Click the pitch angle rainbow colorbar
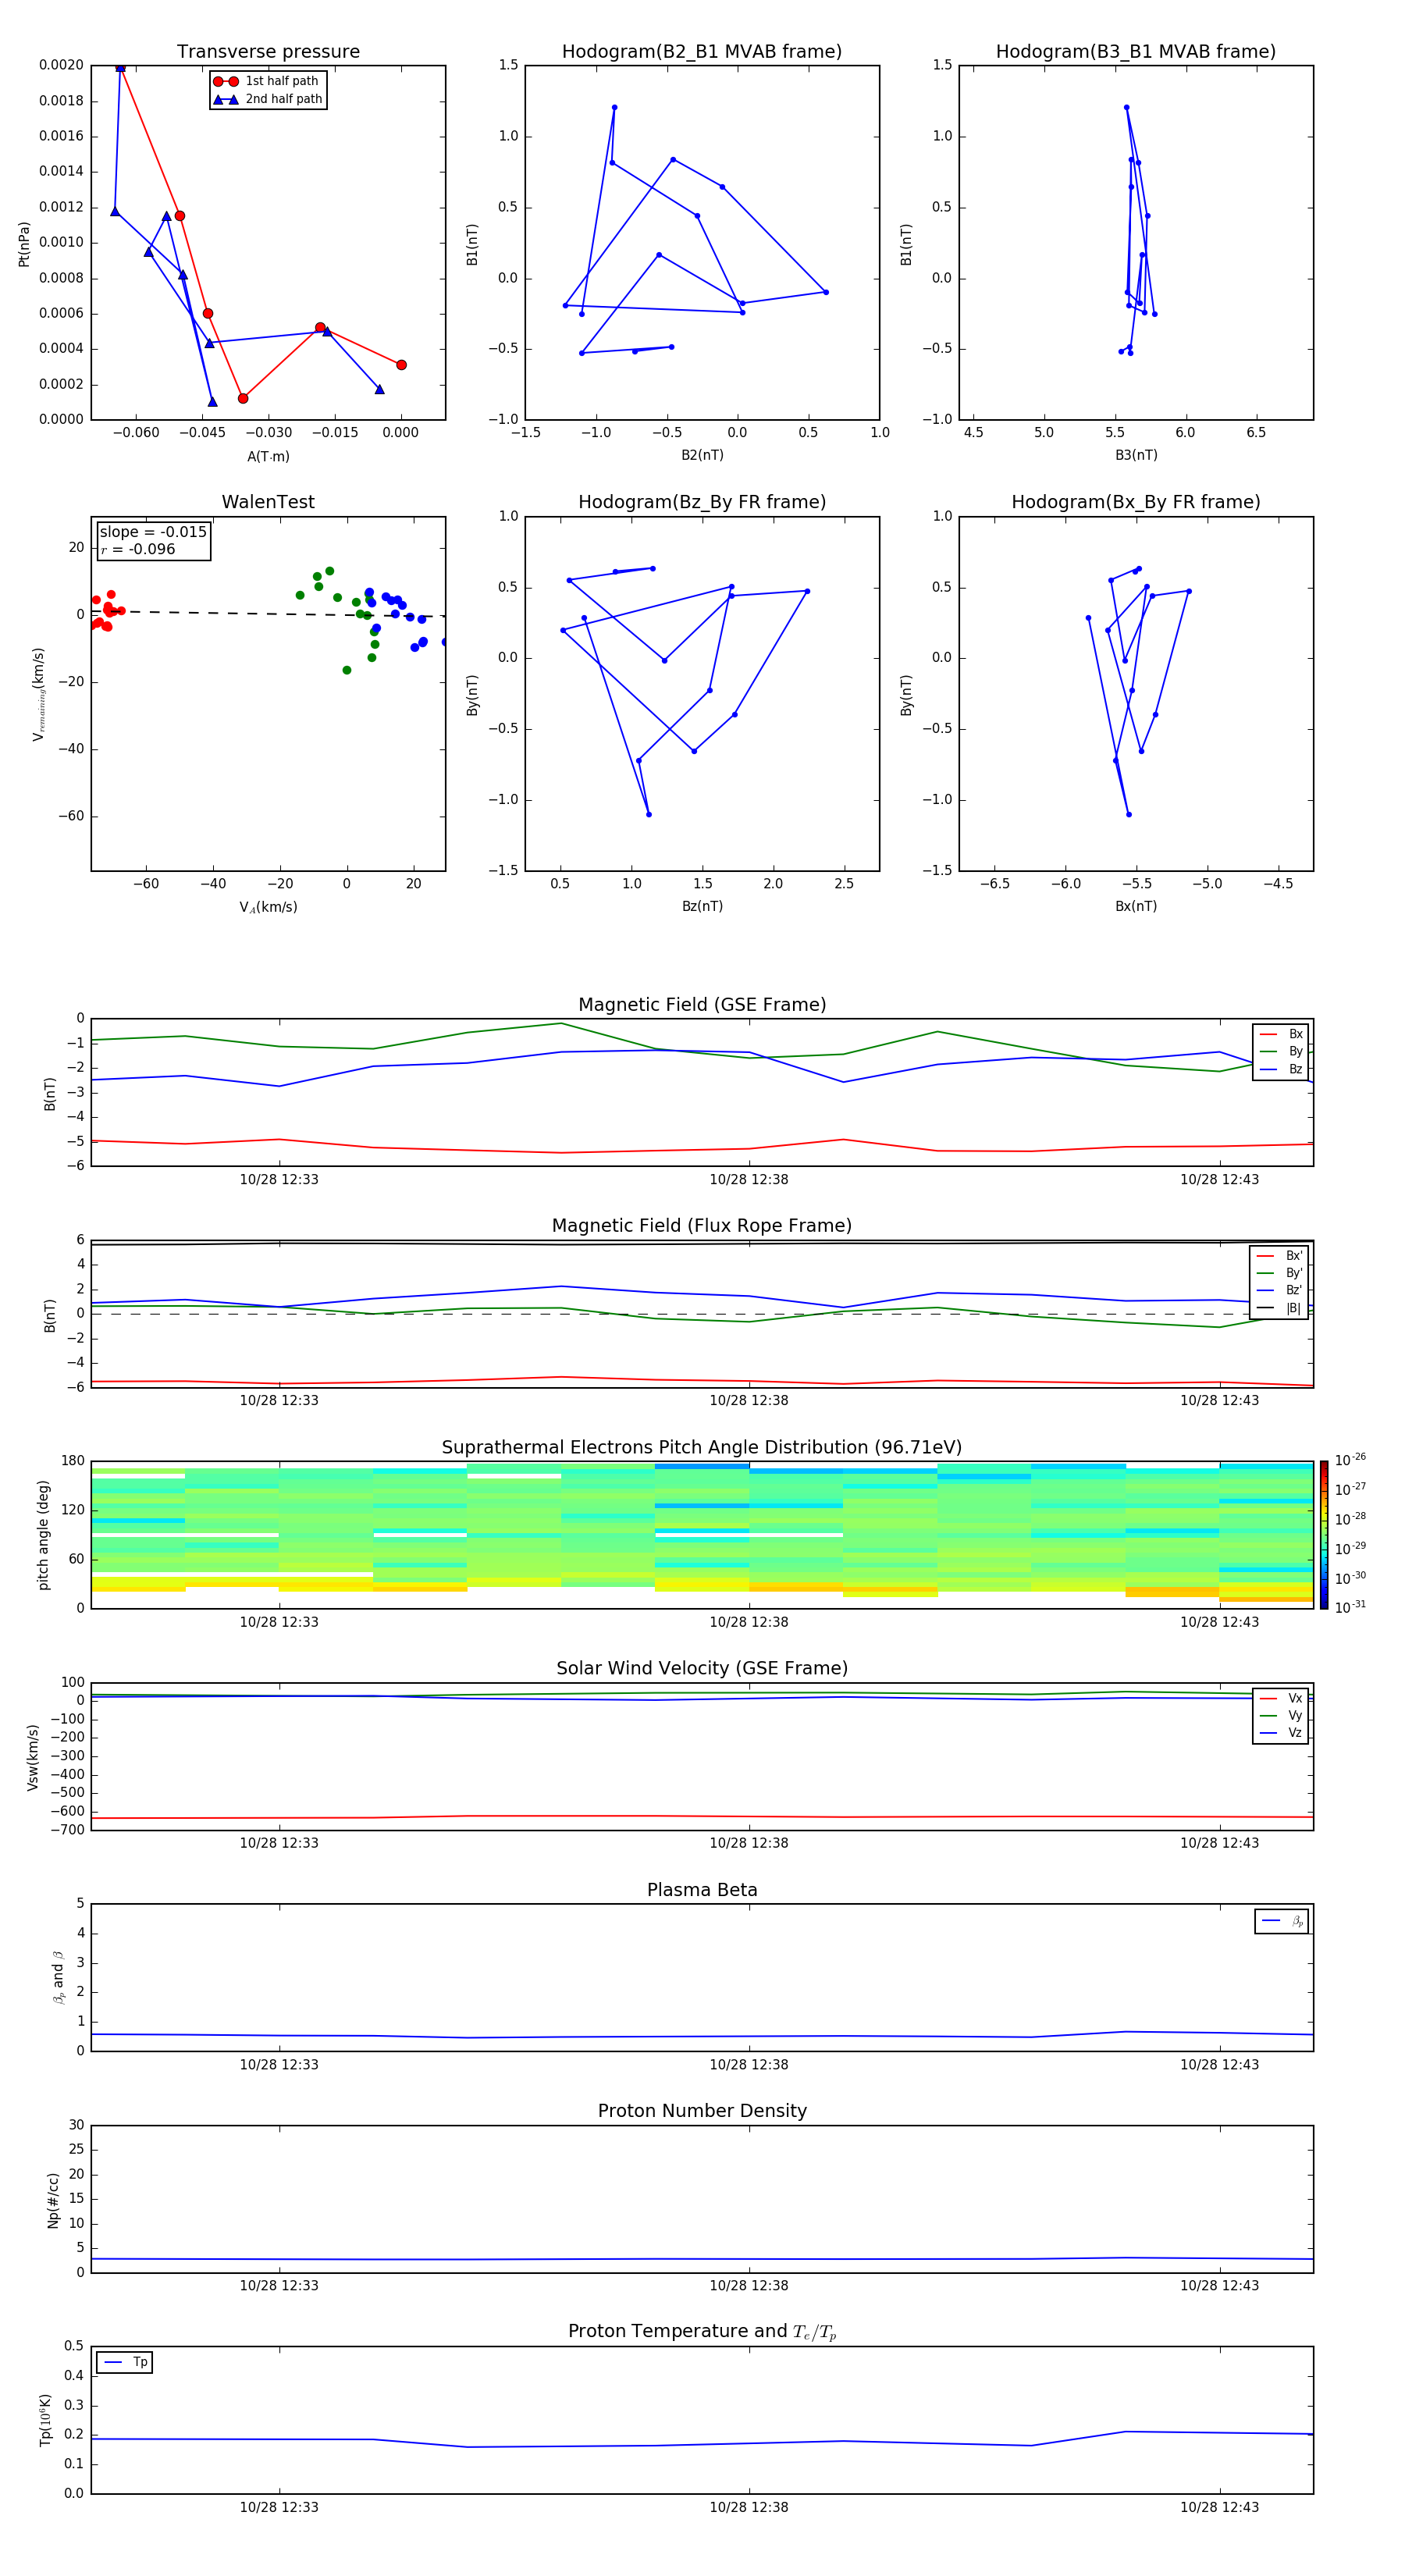Viewport: 1405px width, 2576px height. (x=1324, y=1535)
